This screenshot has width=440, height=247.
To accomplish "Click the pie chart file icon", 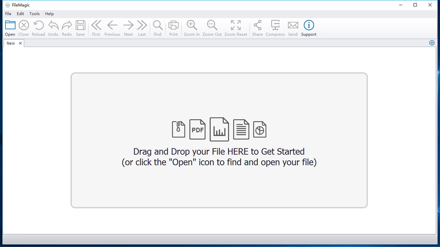I will [x=260, y=129].
